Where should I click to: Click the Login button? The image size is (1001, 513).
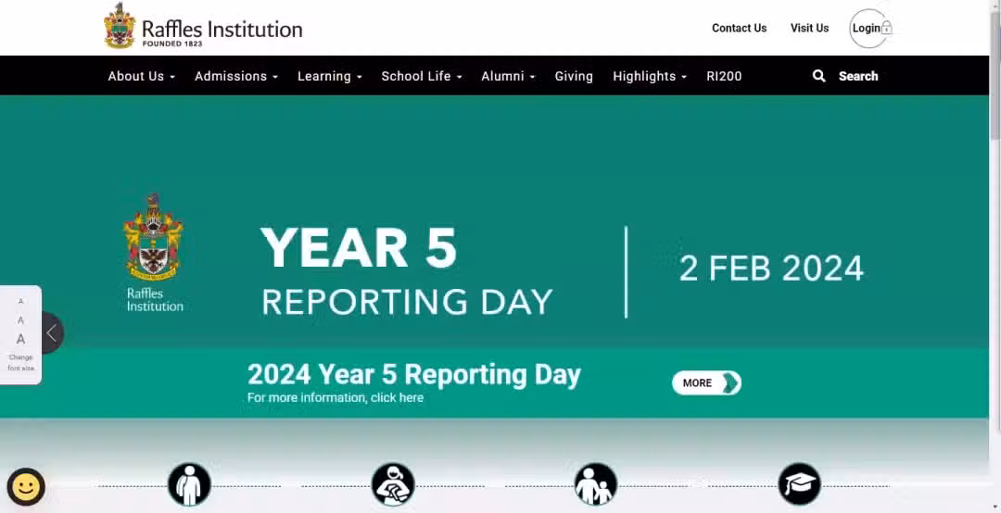(x=868, y=28)
